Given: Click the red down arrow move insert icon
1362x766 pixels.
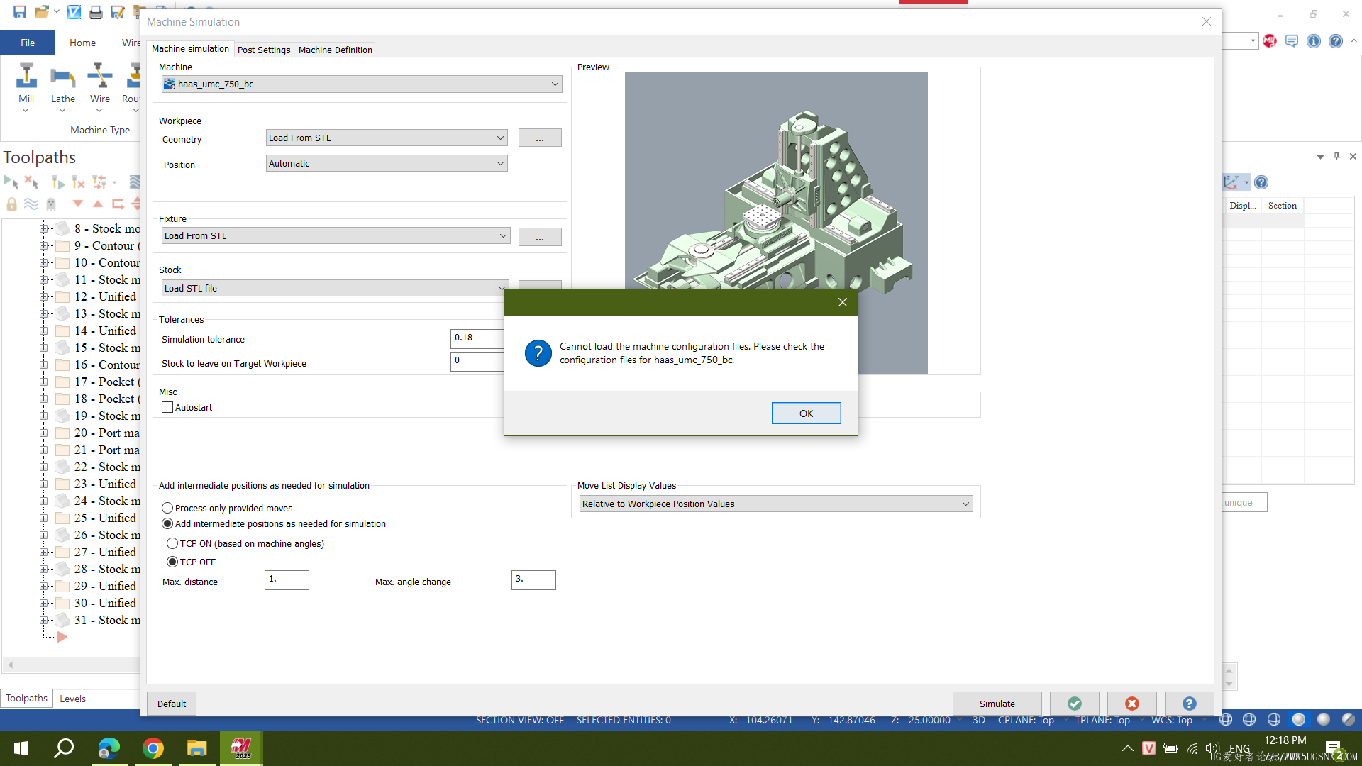Looking at the screenshot, I should pyautogui.click(x=78, y=204).
